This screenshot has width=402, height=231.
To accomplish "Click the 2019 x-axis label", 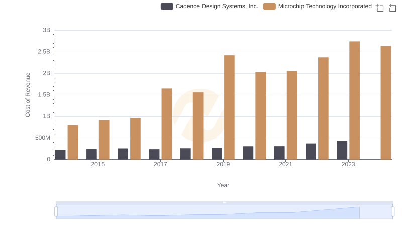I will click(223, 164).
